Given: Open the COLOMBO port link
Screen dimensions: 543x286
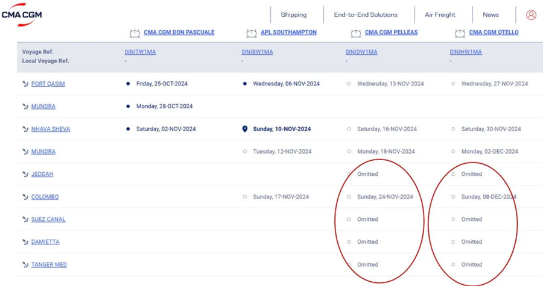Looking at the screenshot, I should tap(45, 196).
